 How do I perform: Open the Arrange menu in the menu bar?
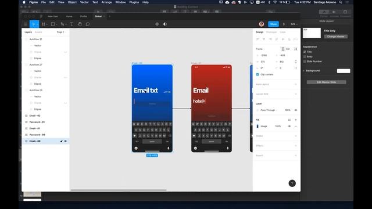click(x=106, y=2)
